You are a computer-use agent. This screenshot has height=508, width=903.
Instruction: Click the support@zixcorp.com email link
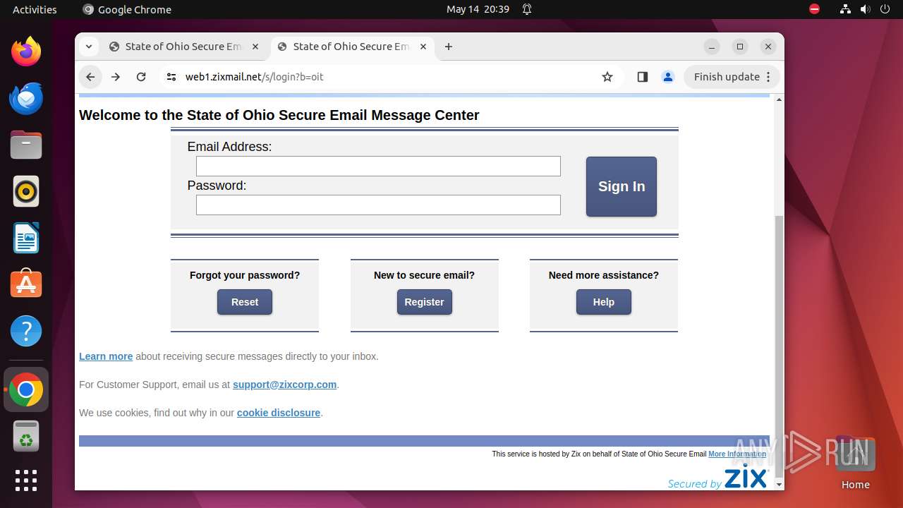pos(284,385)
